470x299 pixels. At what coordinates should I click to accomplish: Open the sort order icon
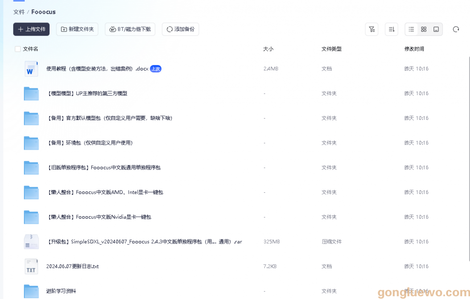392,29
